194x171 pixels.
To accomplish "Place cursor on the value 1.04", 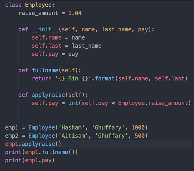I will coord(75,13).
